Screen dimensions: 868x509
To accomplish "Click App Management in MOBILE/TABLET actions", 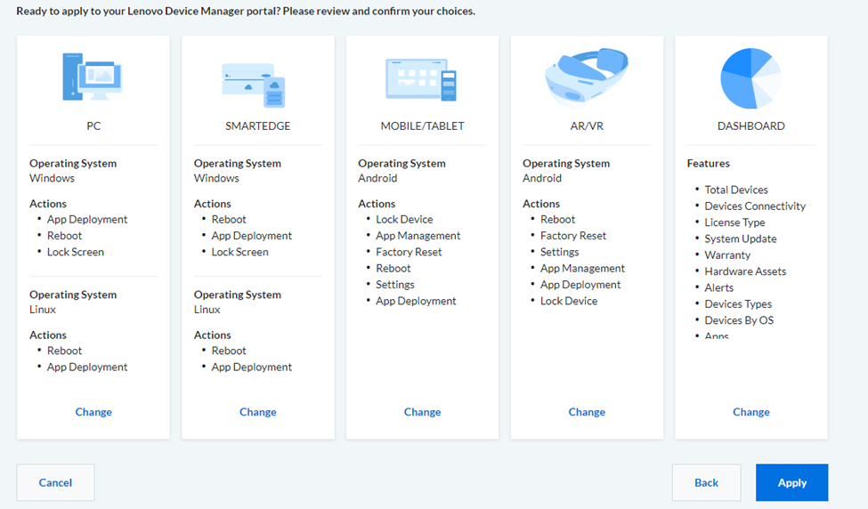I will point(418,236).
